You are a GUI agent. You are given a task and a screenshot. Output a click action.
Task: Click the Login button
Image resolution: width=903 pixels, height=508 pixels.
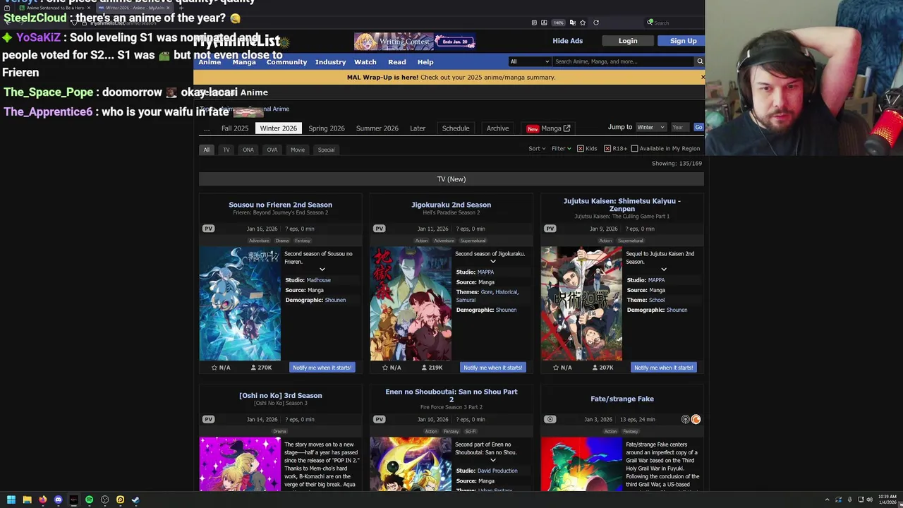(x=628, y=41)
